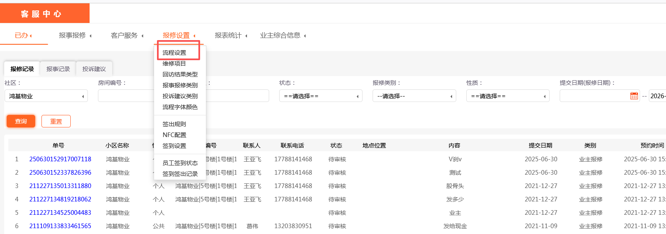Screen dimensions: 666x234
Task: Click the 房间编号 input field
Action: pos(126,96)
